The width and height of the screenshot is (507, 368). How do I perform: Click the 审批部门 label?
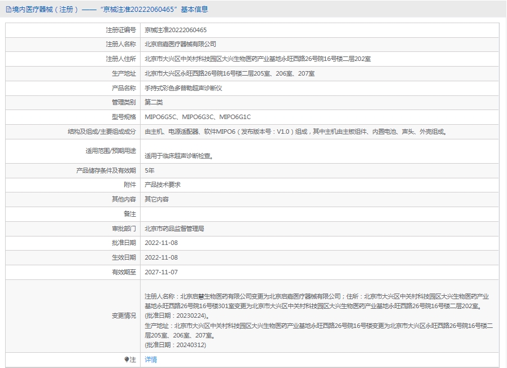(124, 229)
